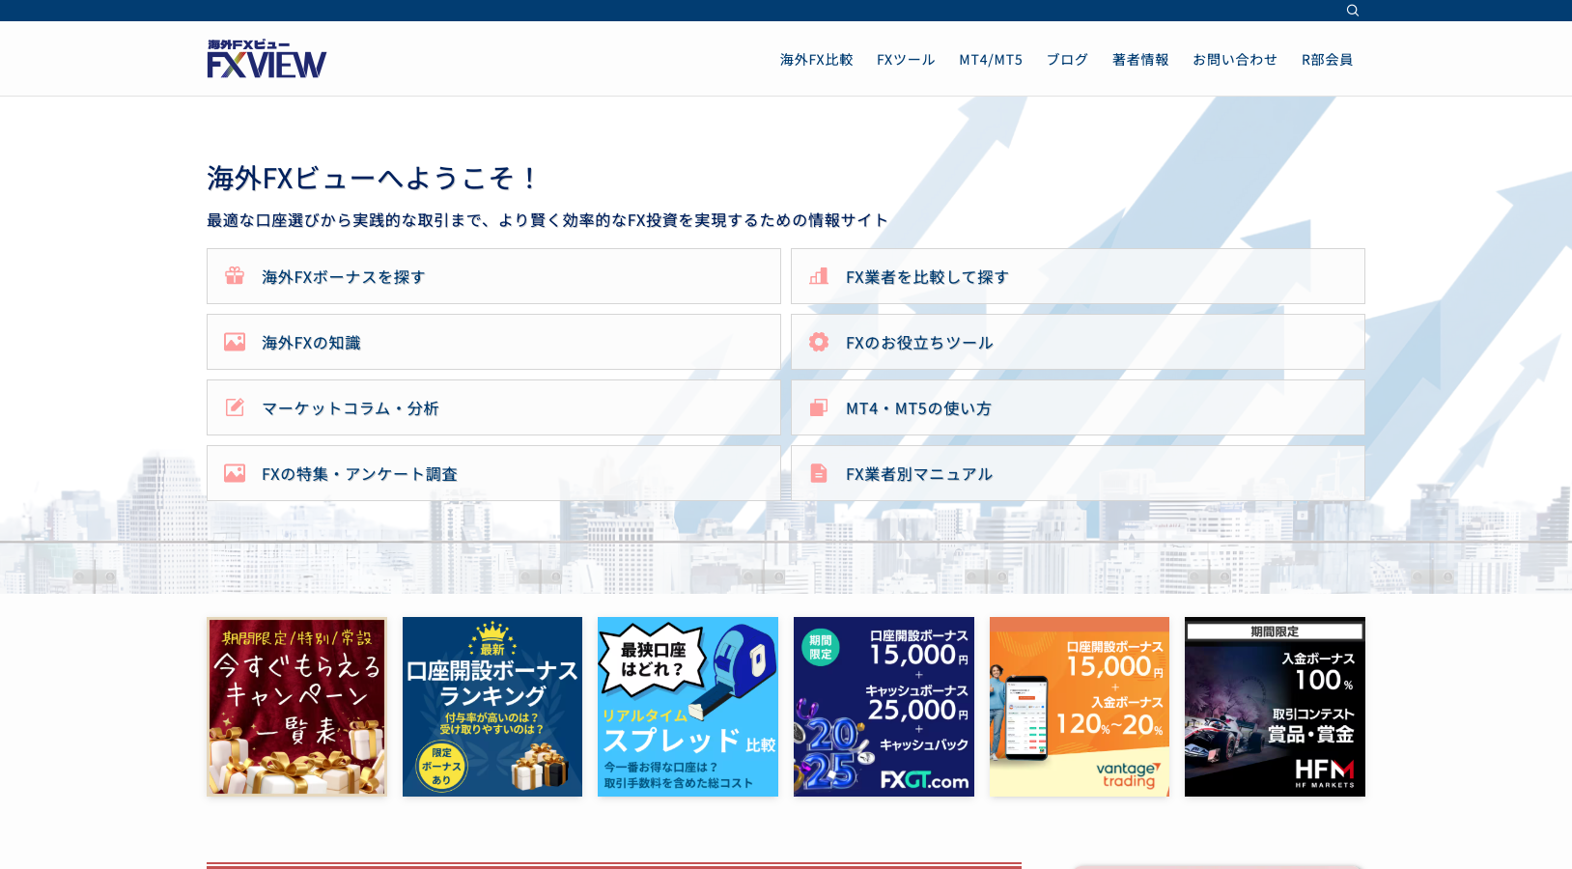The width and height of the screenshot is (1572, 869).
Task: Click the FXVIEW site logo
Action: [267, 59]
